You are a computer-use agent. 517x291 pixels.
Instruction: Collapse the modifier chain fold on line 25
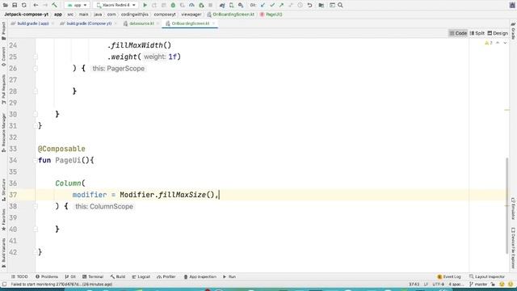tap(36, 57)
